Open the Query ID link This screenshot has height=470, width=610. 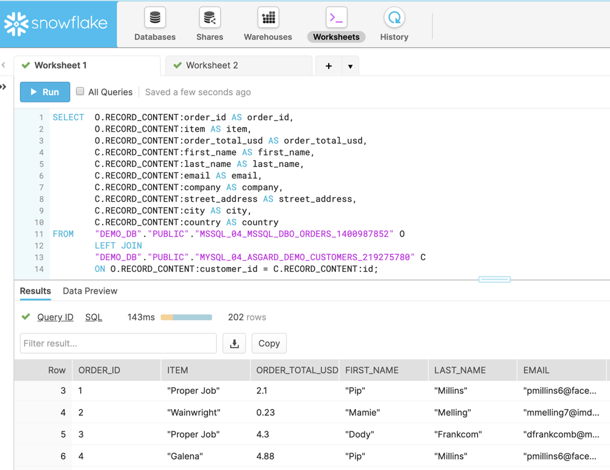click(56, 317)
